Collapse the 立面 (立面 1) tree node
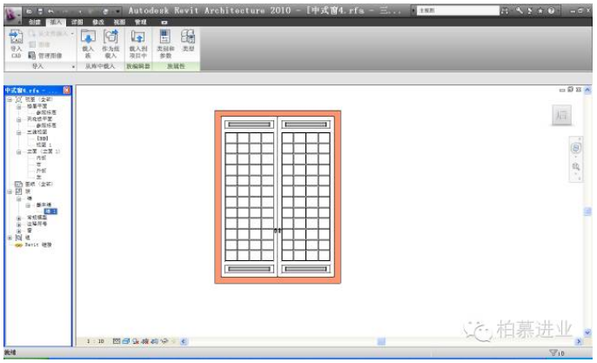Screen dimensions: 597x363 [x=18, y=151]
